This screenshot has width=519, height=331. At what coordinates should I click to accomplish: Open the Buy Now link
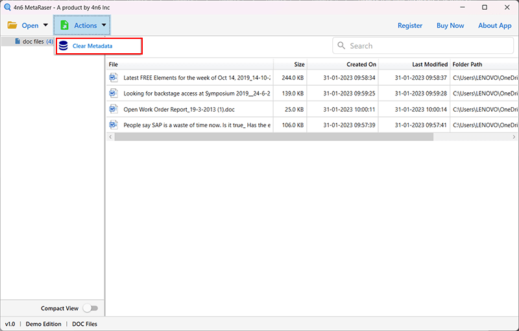450,25
